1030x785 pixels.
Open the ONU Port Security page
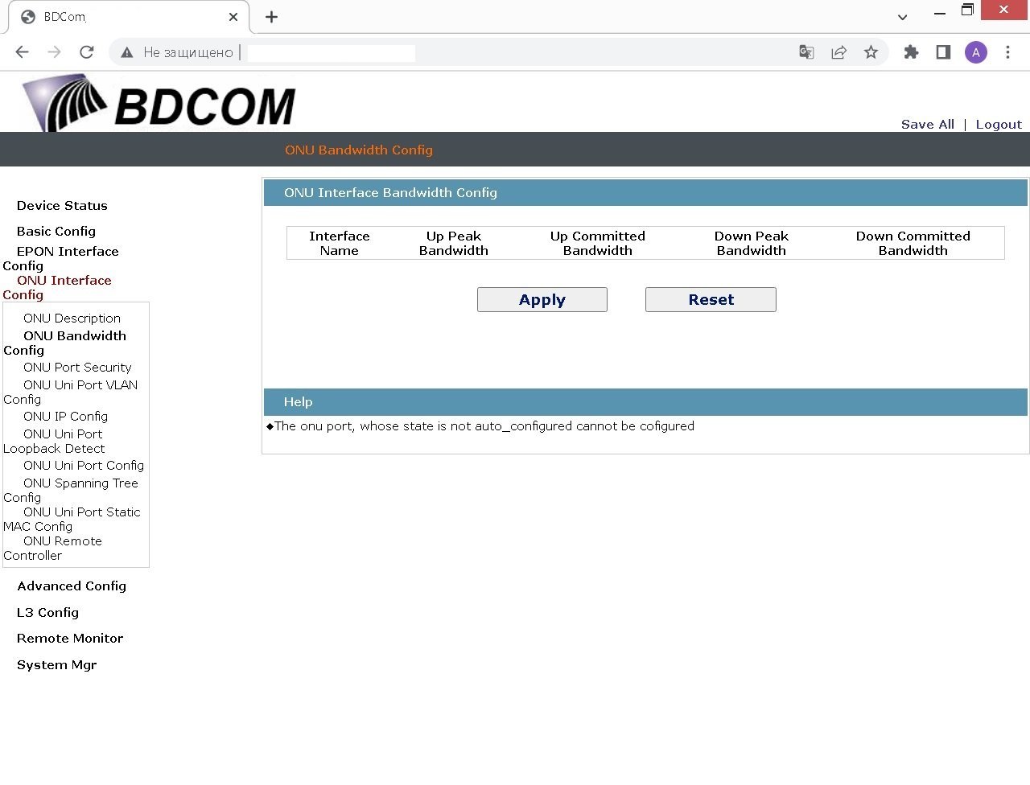pos(77,368)
